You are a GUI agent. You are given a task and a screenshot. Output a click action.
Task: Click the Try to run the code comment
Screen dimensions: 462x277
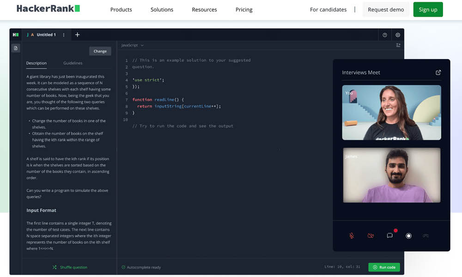[182, 126]
